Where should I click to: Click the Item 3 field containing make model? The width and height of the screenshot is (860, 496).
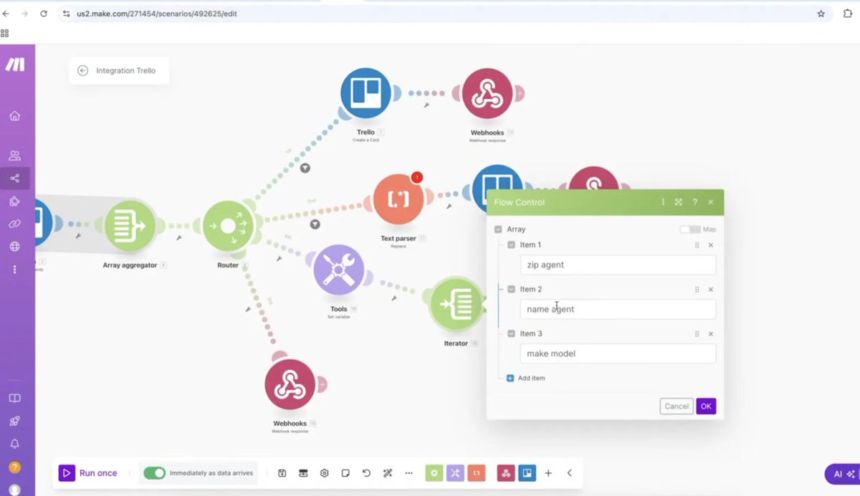pyautogui.click(x=618, y=353)
